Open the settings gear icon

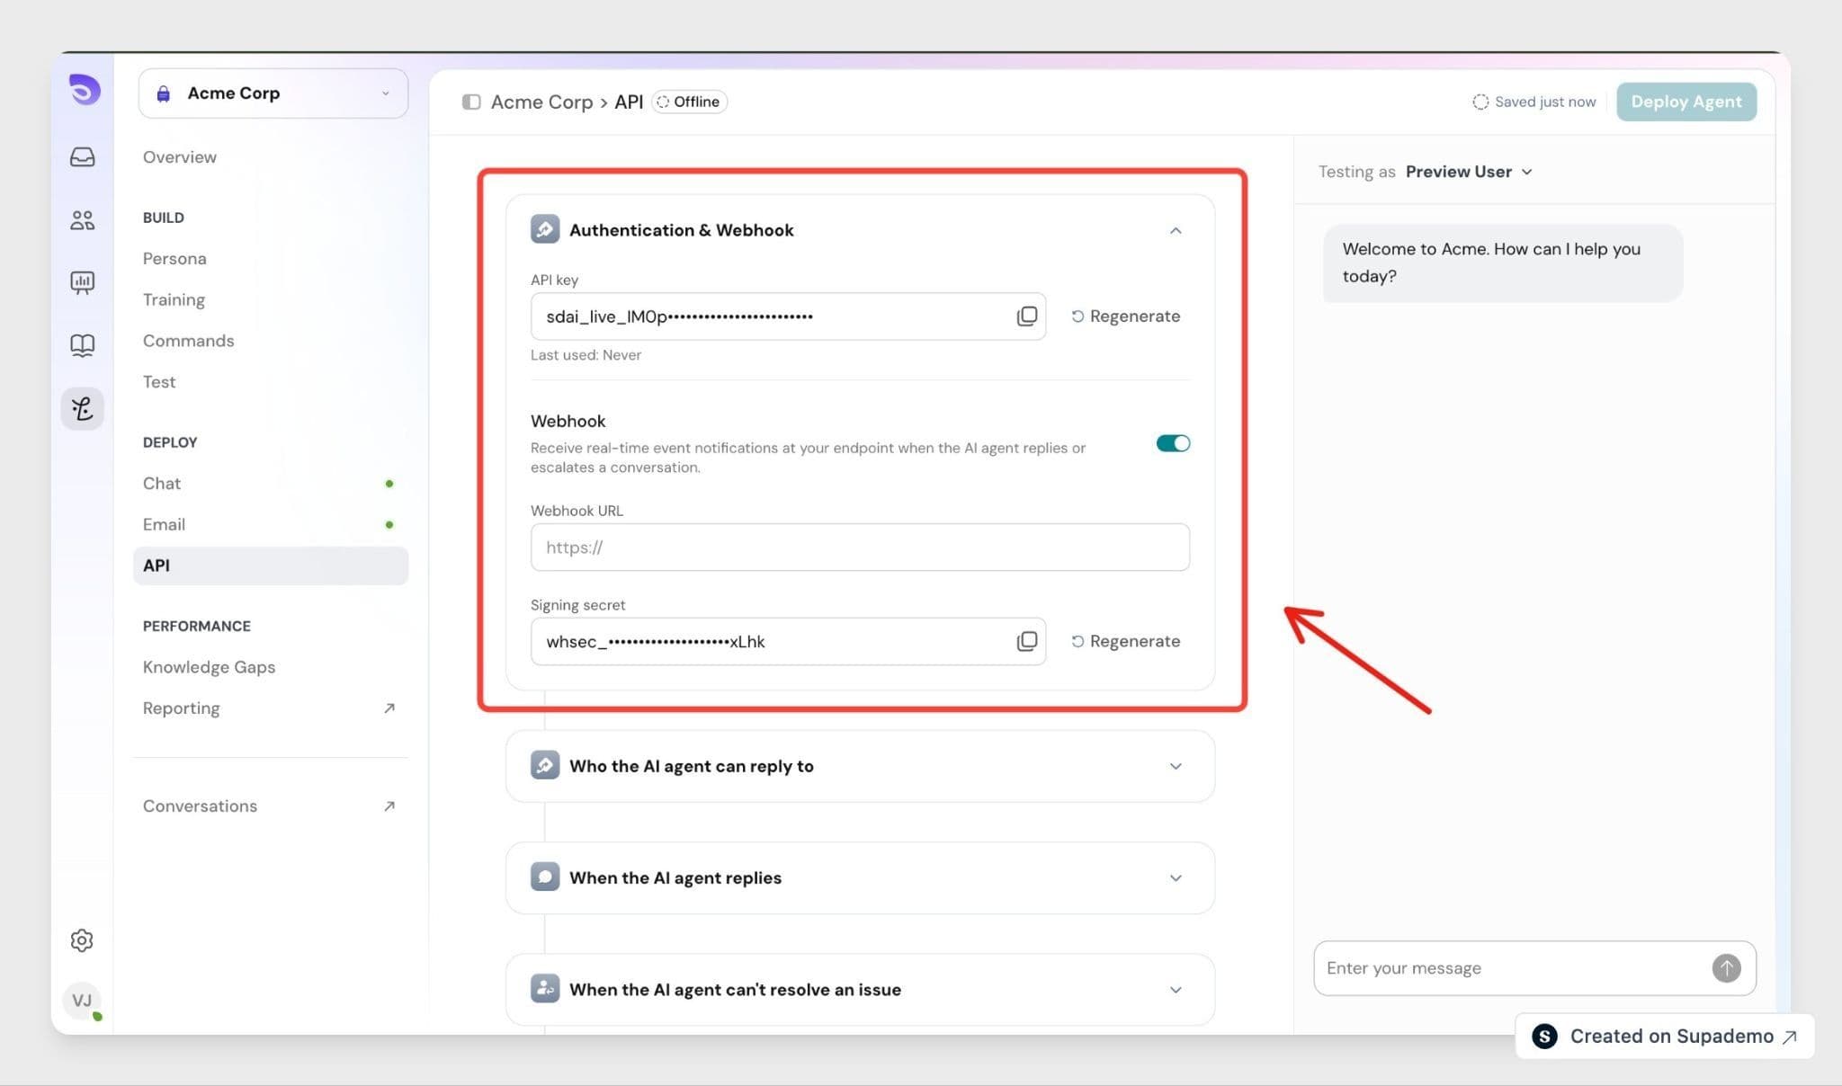tap(82, 940)
